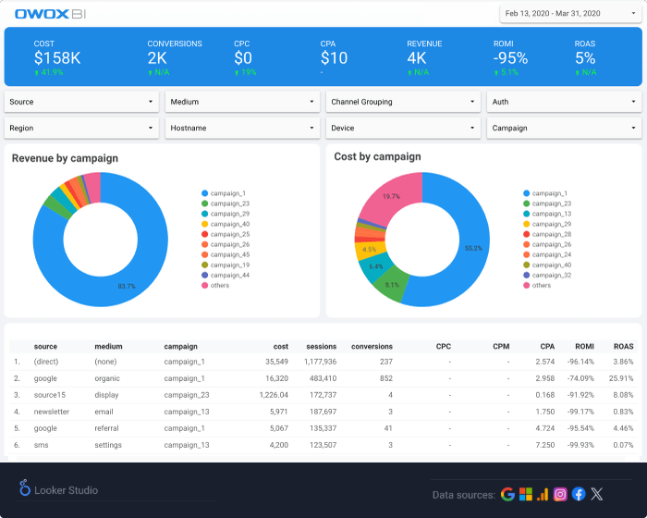This screenshot has width=647, height=518.
Task: Click campaign_28 in Cost chart legend
Action: pos(552,235)
